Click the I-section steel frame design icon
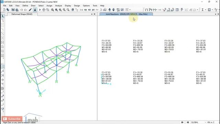 tap(202, 10)
